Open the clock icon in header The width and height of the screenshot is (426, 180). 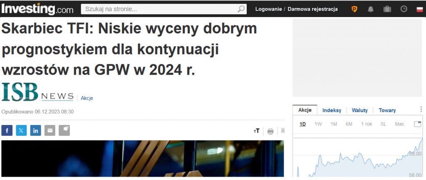[404, 9]
